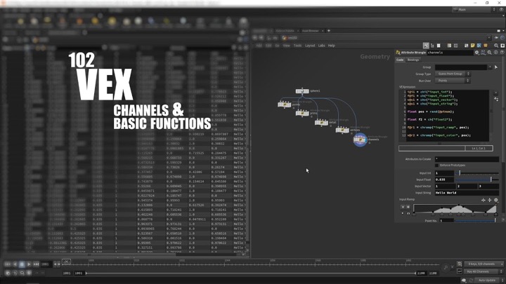Click the Input Ramp graph area
506x284 pixels.
455,208
